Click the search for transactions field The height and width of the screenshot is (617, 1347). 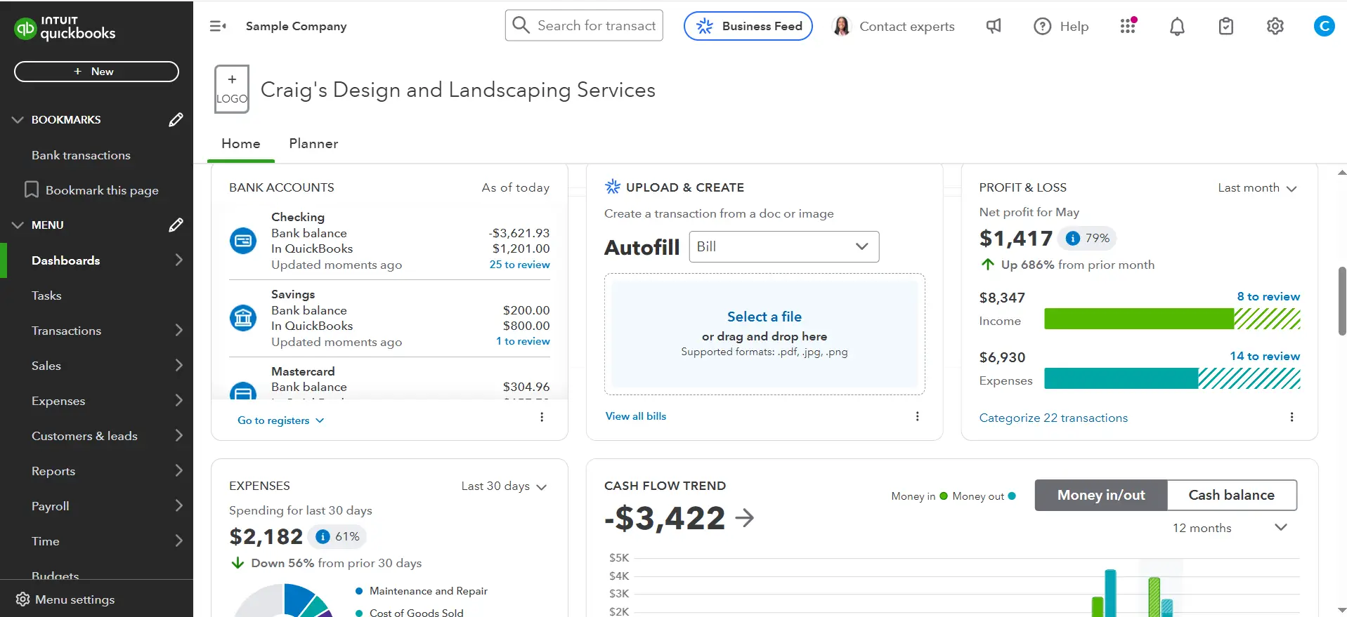[x=584, y=25]
